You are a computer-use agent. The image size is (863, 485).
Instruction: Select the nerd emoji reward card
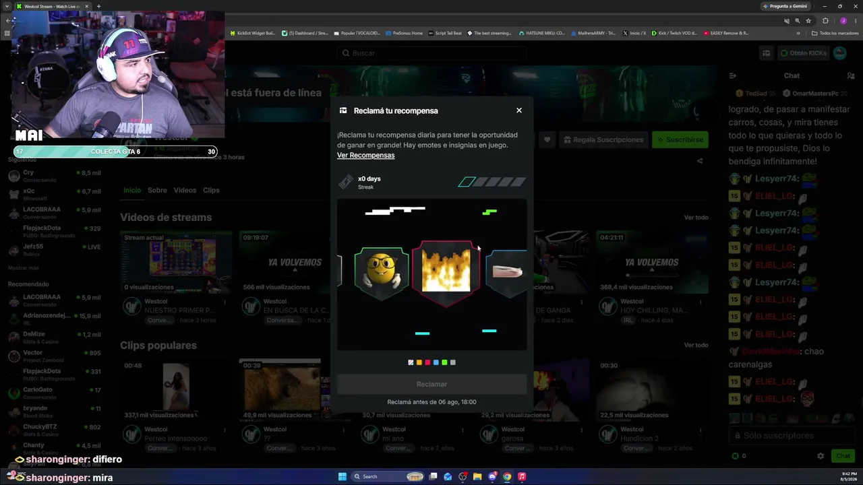(382, 273)
